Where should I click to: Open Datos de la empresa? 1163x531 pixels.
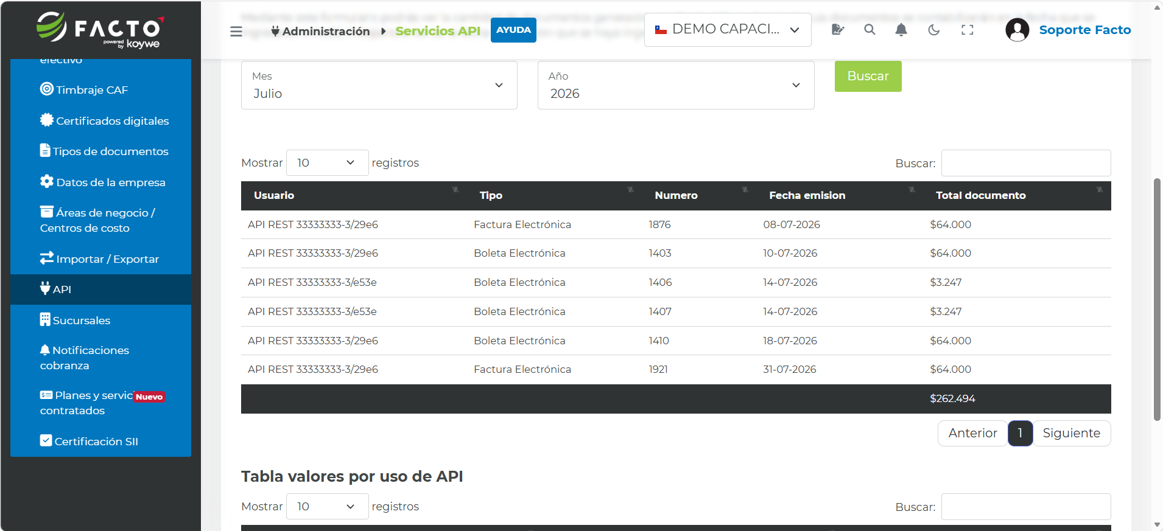point(103,182)
